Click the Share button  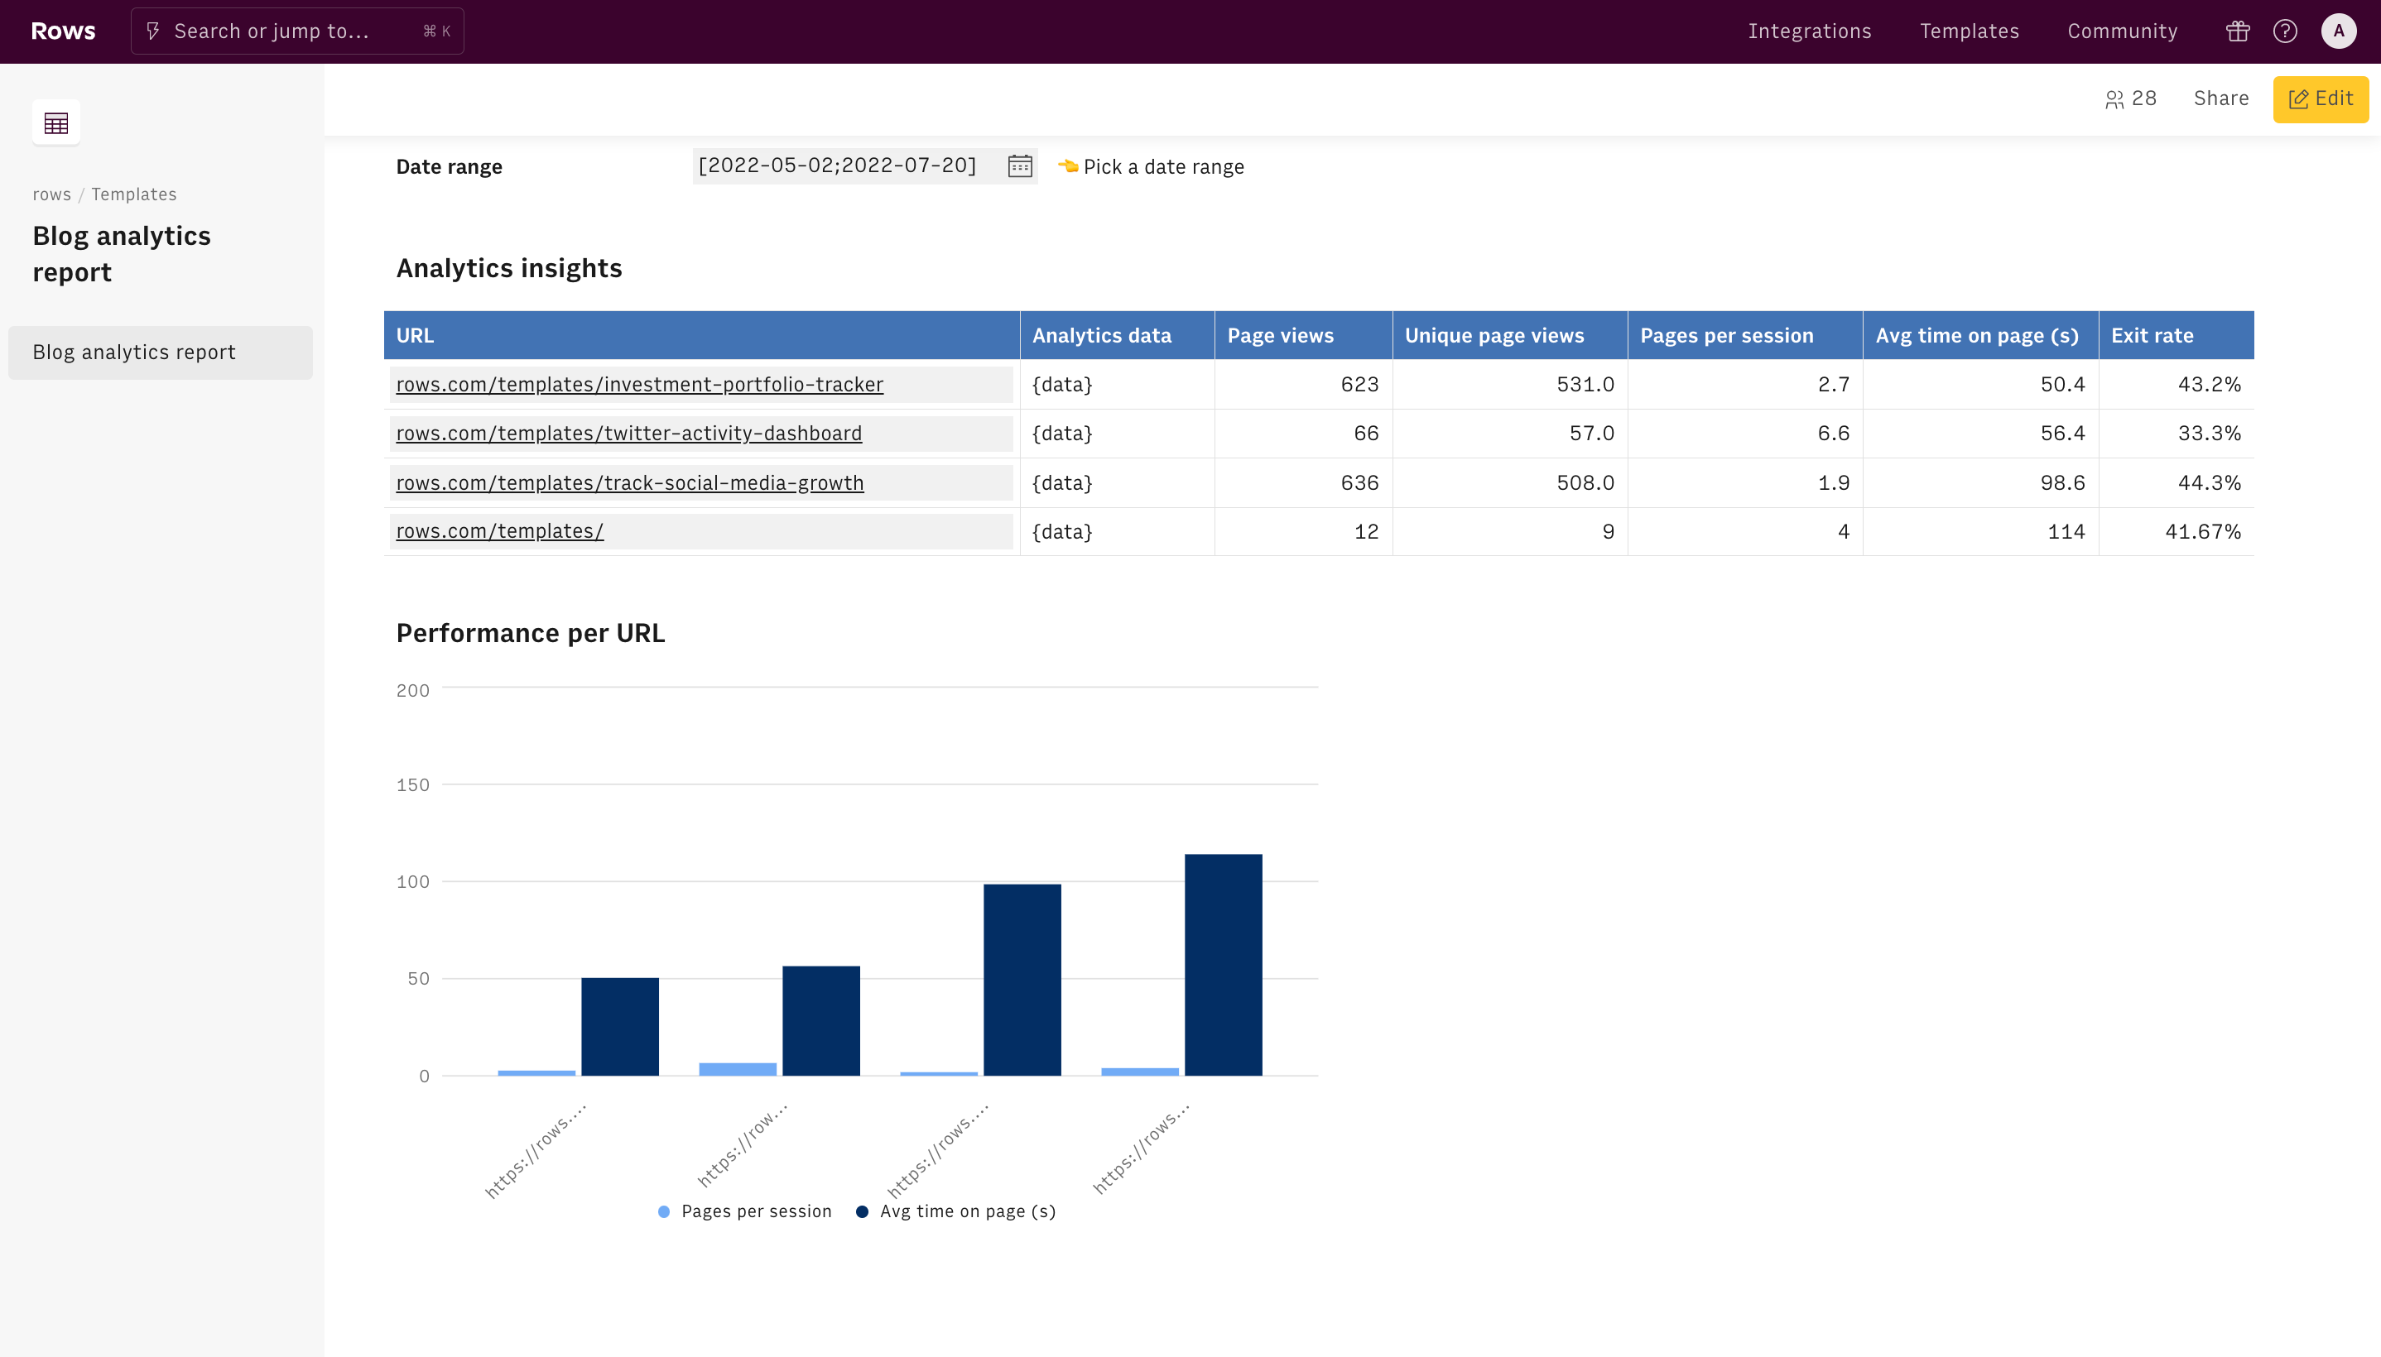coord(2220,98)
